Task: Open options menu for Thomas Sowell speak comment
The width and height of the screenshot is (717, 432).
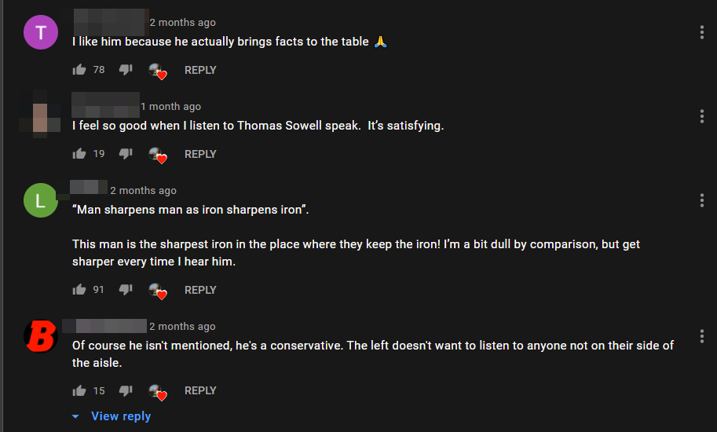Action: pyautogui.click(x=701, y=116)
